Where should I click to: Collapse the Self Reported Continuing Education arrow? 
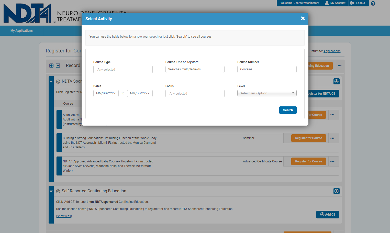click(x=51, y=191)
